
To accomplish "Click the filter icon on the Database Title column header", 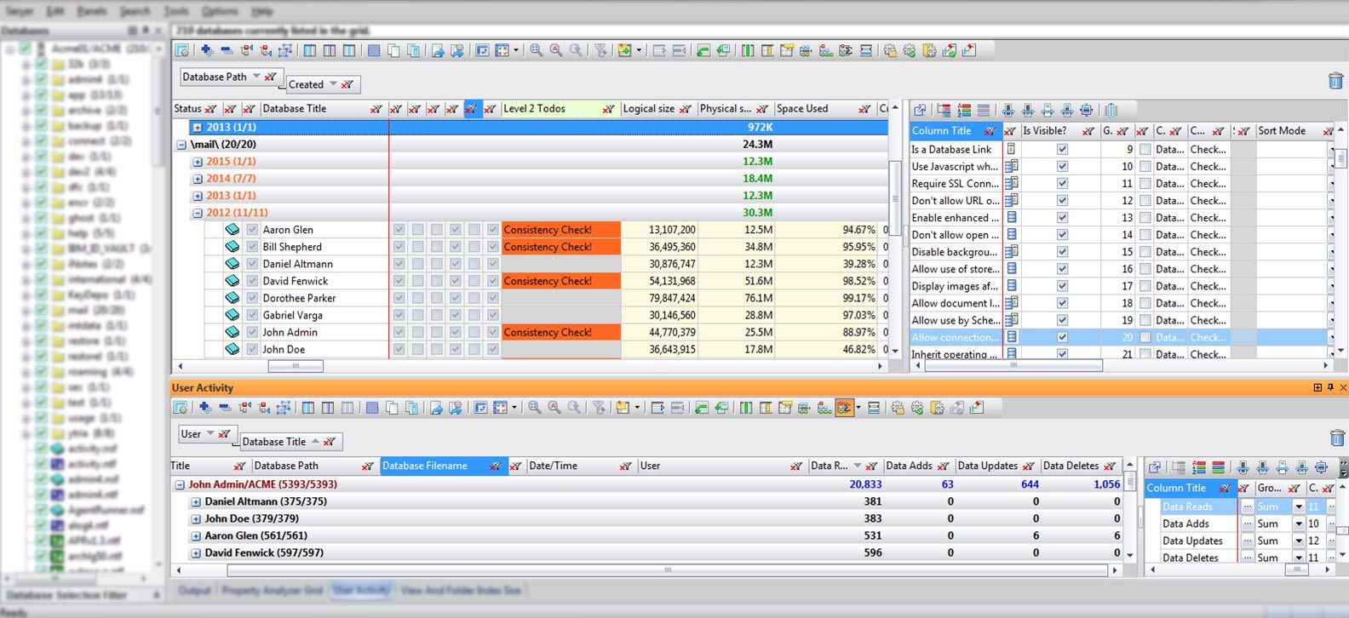I will click(x=376, y=109).
